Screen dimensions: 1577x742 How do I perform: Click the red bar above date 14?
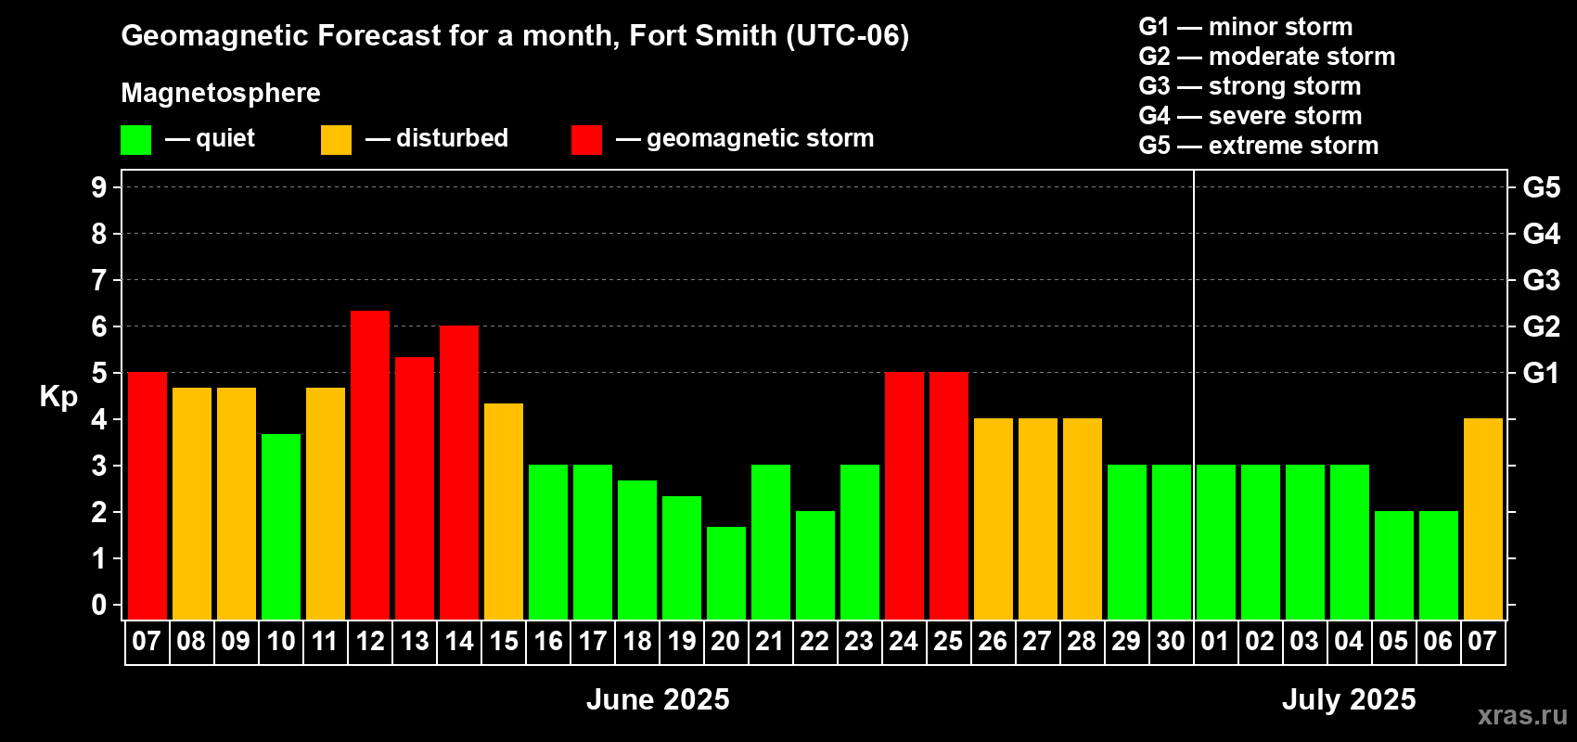(x=459, y=473)
